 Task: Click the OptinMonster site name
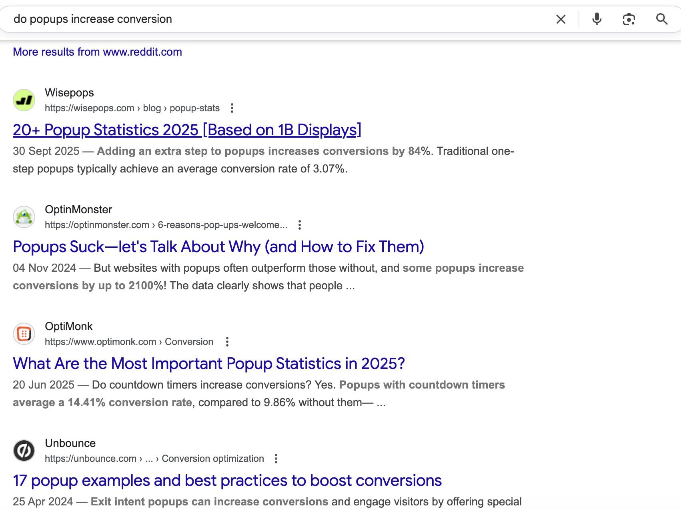(78, 210)
